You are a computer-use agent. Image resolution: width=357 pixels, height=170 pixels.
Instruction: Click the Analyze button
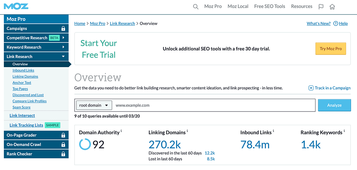[x=334, y=105]
